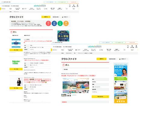
Task: Click header icon between search and bag, listing page
Action: pos(74,5)
